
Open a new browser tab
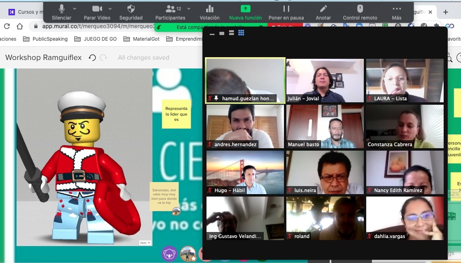pyautogui.click(x=446, y=12)
